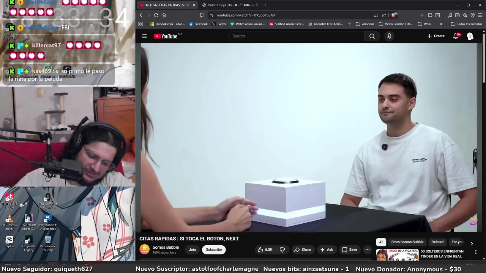Open options for the 50 SOLTEROS video

coord(476,252)
